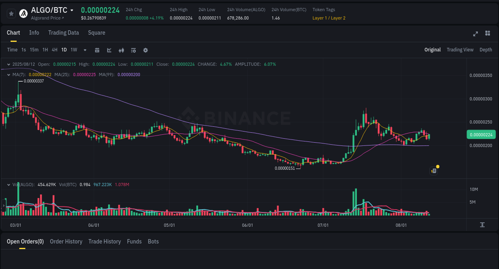The height and width of the screenshot is (269, 499).
Task: Collapse the OHLC info row chevron
Action: point(8,64)
